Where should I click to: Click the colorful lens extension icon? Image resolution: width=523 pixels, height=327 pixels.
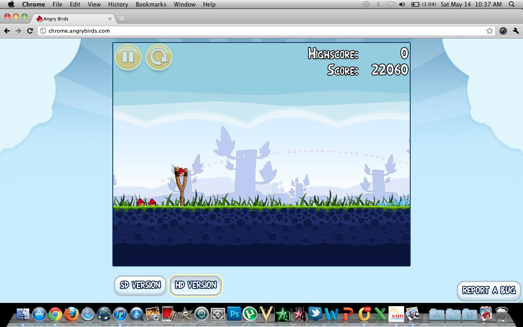[503, 31]
